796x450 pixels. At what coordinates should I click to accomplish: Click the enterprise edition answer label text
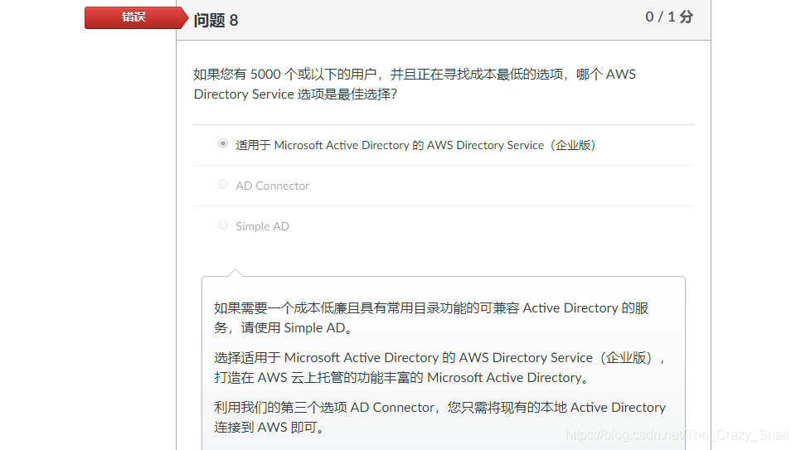coord(415,145)
